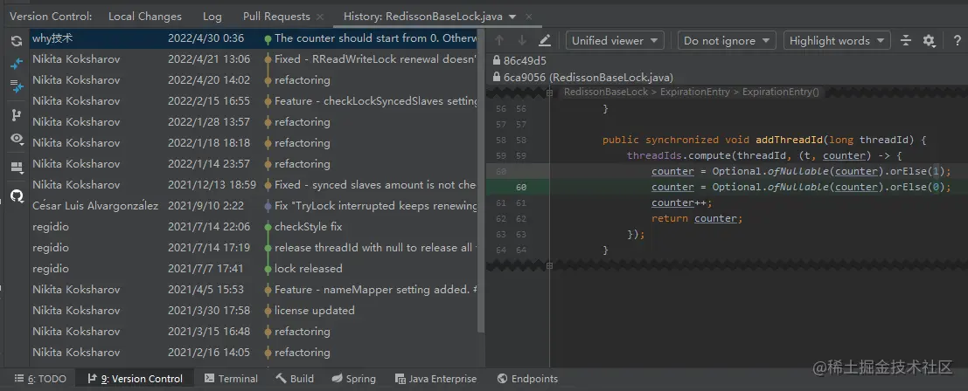Open the 9: Version Control tool window

(136, 379)
